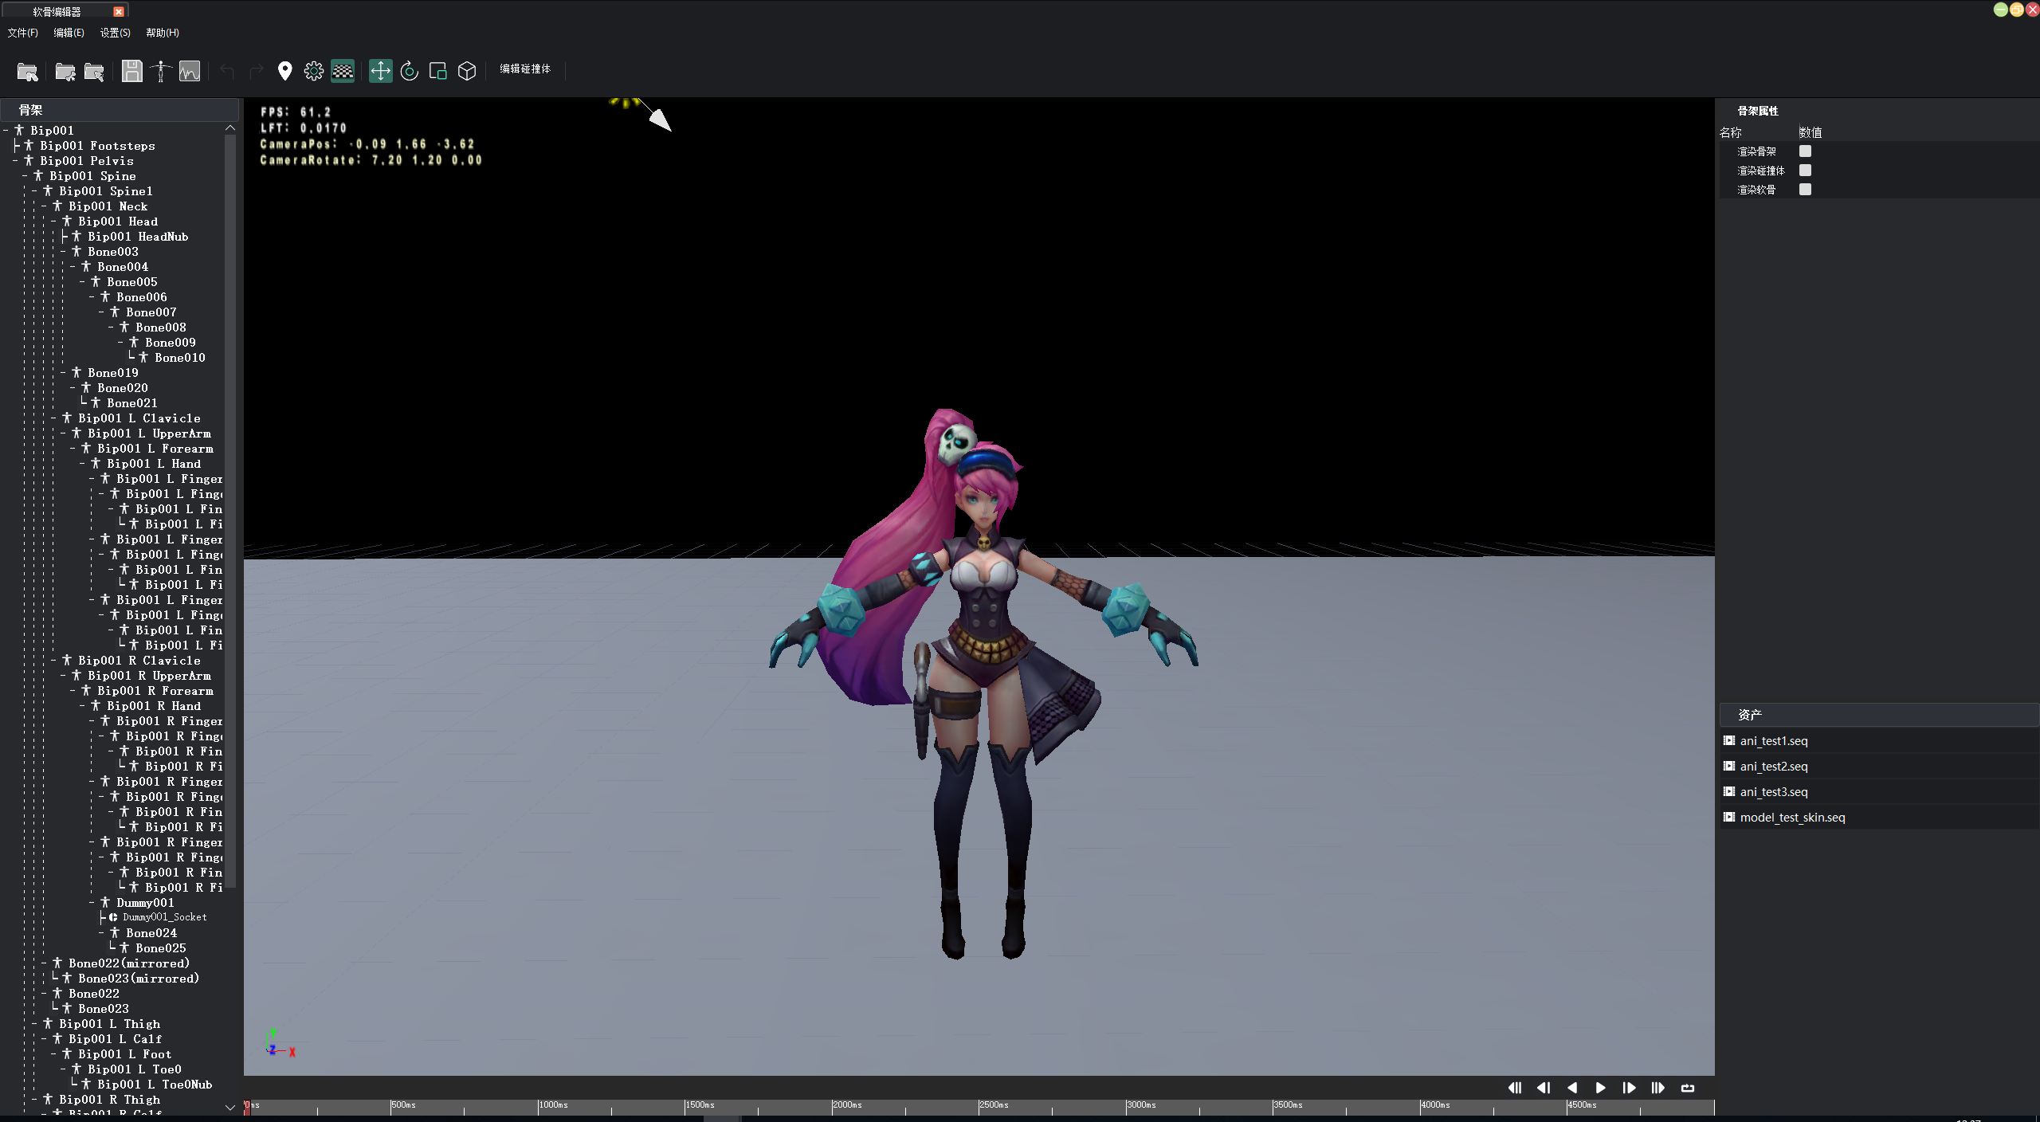
Task: Step forward one frame button
Action: click(x=1629, y=1088)
